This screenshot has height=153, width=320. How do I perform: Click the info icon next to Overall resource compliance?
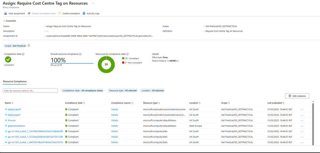pyautogui.click(x=80, y=54)
